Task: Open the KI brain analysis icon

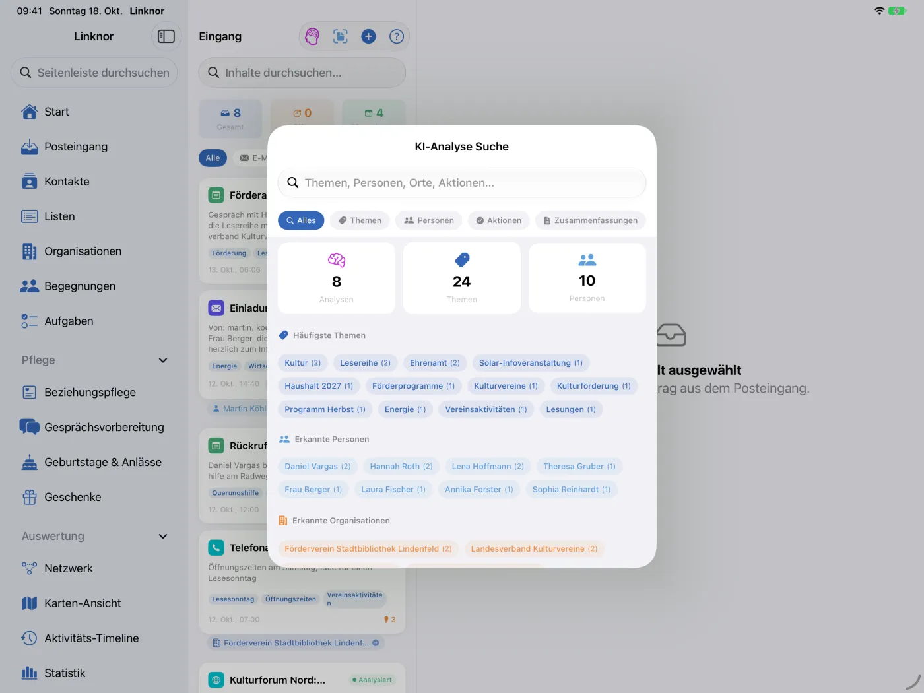Action: click(312, 36)
